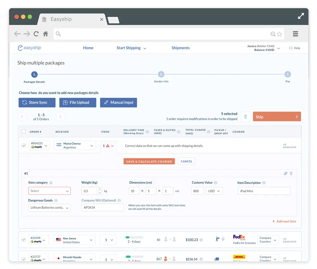Click the File Upload button
Image resolution: width=317 pixels, height=269 pixels.
pos(78,103)
